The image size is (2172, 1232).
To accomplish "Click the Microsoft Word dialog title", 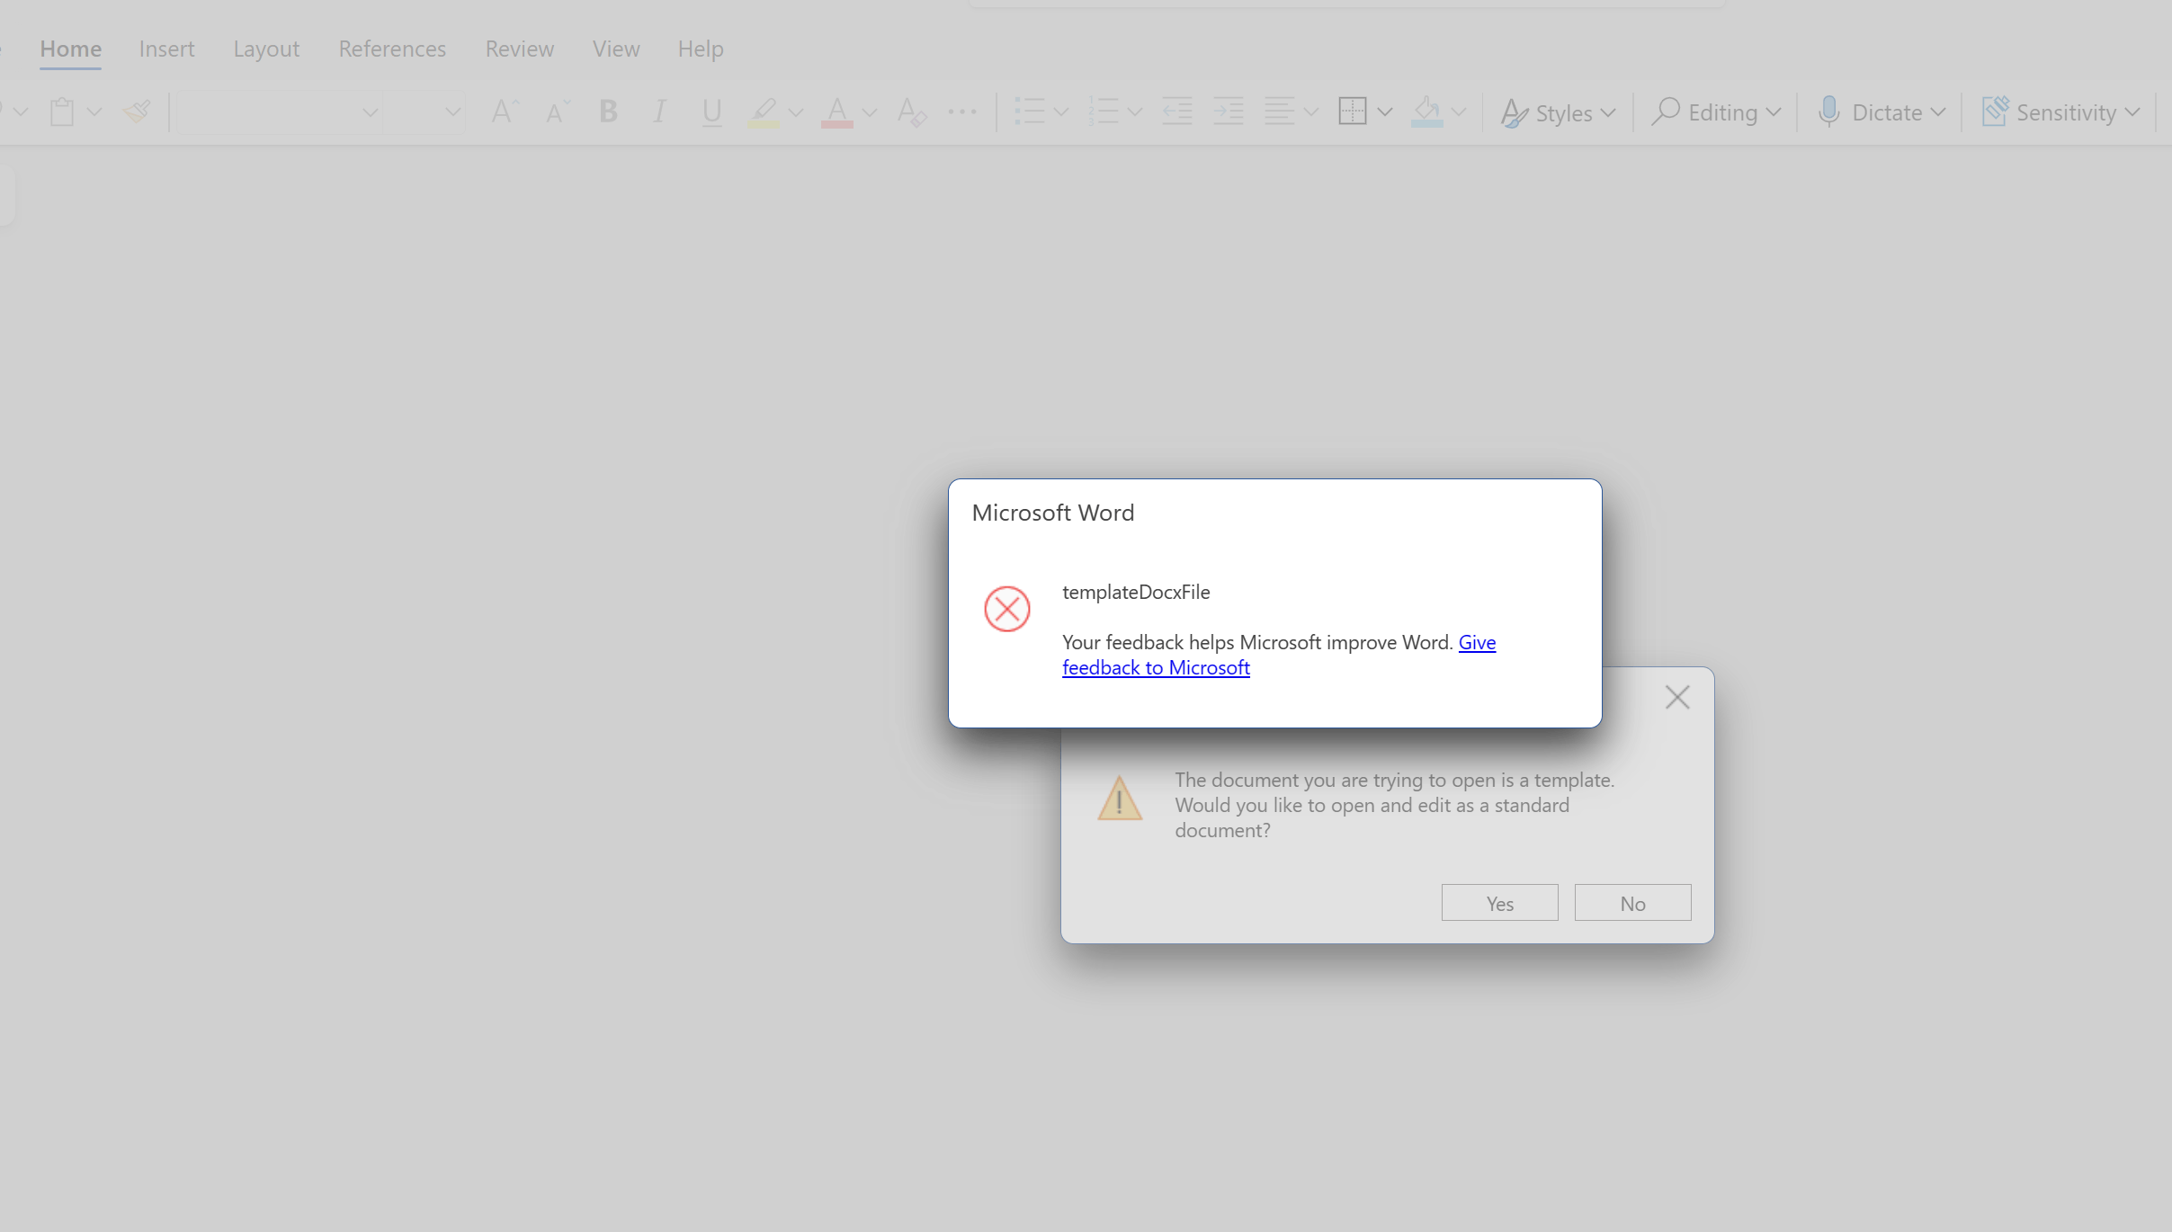I will 1053,513.
